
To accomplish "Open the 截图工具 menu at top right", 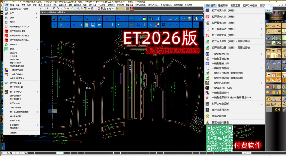I will pos(235,6).
